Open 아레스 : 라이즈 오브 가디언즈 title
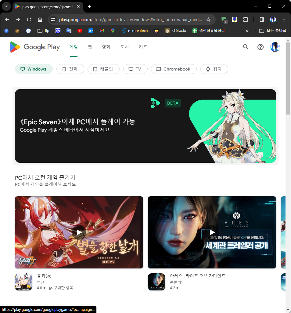This screenshot has width=291, height=313. click(198, 276)
